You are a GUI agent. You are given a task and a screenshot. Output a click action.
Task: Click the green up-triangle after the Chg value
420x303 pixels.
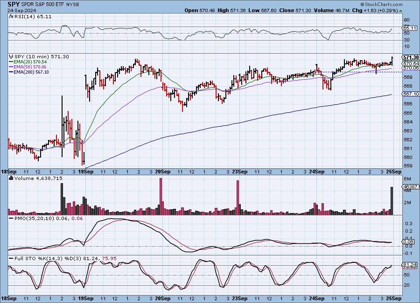(x=400, y=11)
